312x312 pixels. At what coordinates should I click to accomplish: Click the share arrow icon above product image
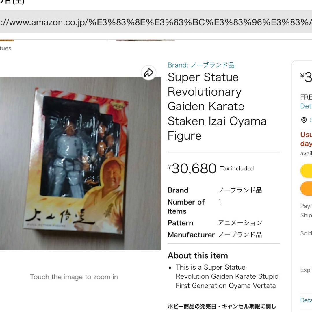pyautogui.click(x=148, y=73)
